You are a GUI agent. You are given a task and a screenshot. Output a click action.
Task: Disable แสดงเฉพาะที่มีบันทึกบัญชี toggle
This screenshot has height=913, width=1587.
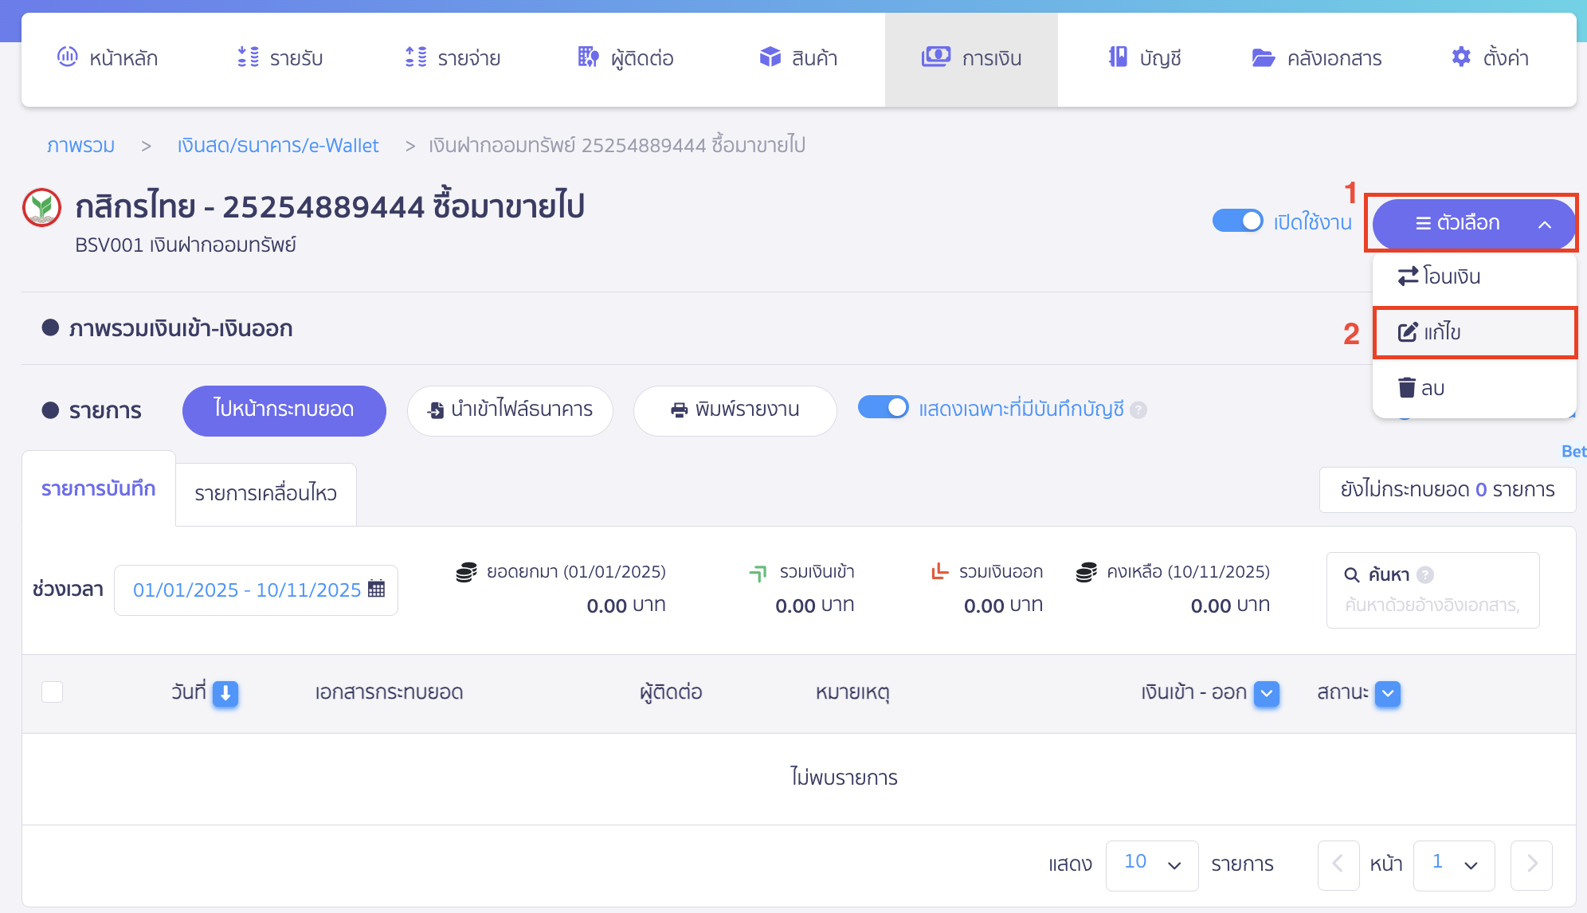pyautogui.click(x=884, y=407)
